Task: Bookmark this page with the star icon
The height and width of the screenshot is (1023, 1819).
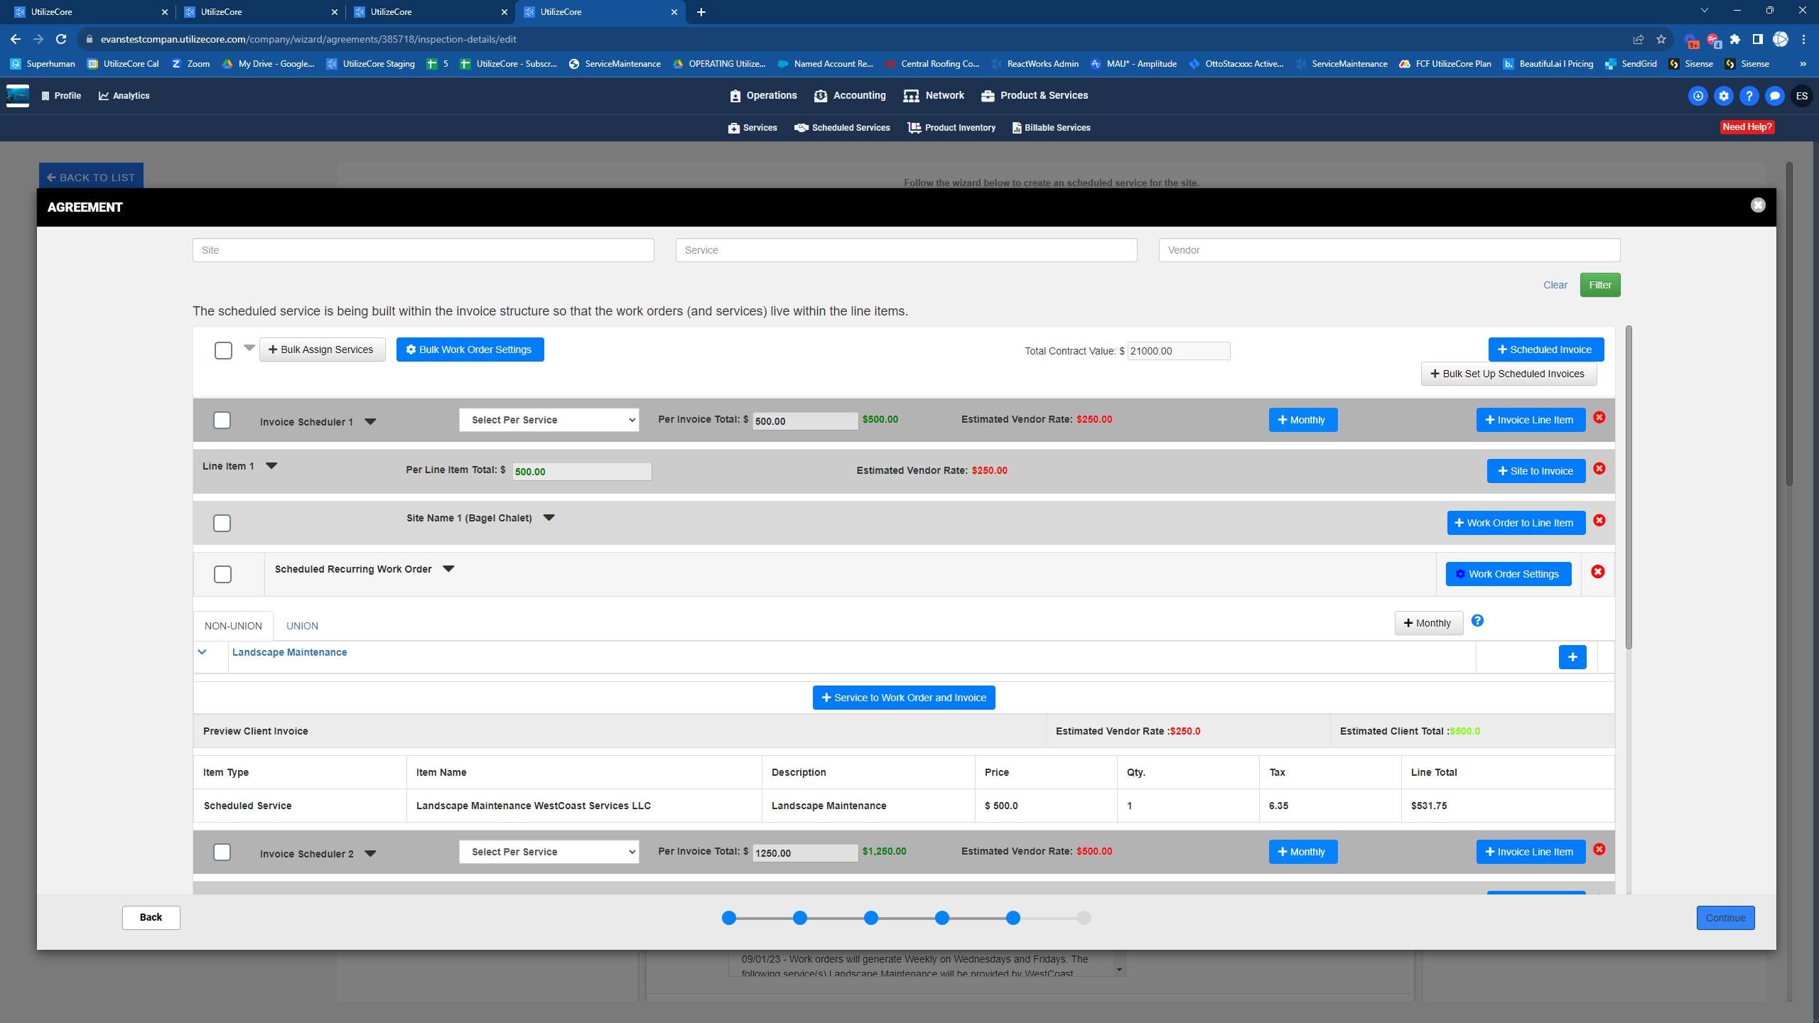Action: click(x=1661, y=39)
